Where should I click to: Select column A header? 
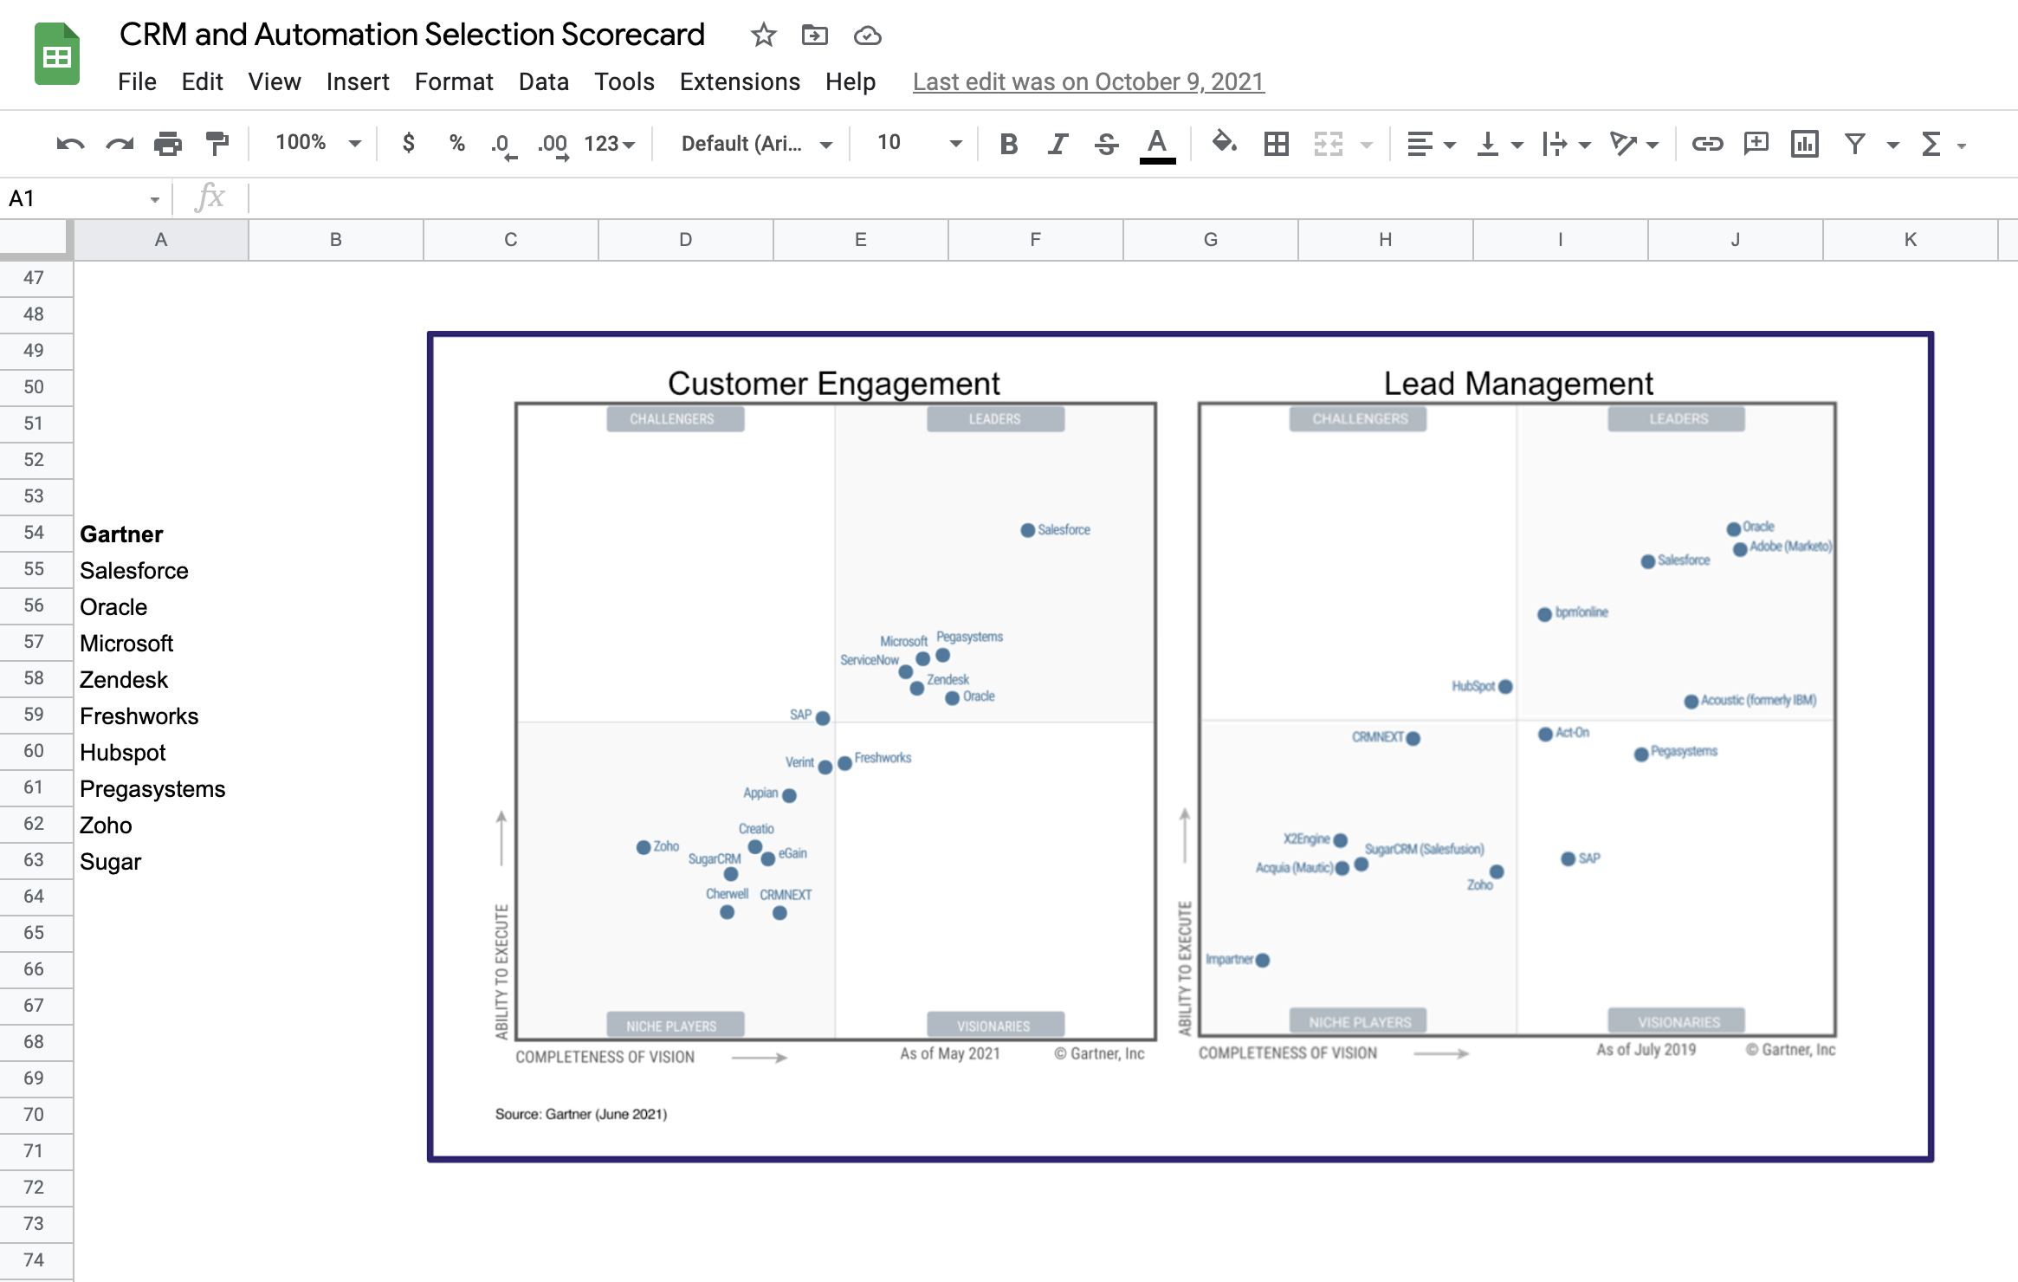[x=161, y=240]
